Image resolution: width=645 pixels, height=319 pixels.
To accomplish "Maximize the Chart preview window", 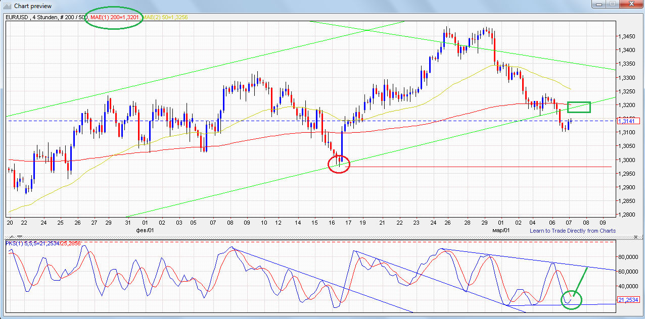I will pos(613,4).
